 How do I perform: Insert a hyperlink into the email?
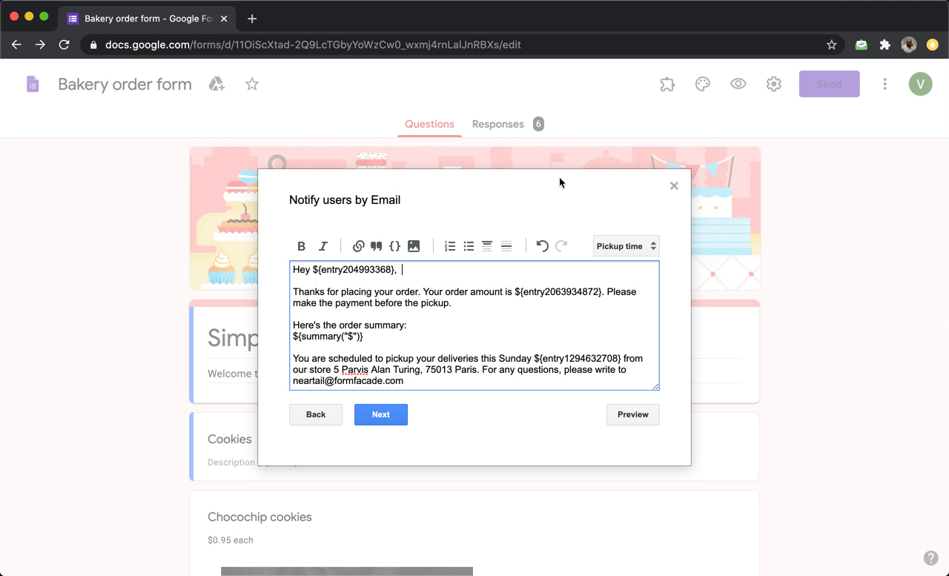[359, 245]
